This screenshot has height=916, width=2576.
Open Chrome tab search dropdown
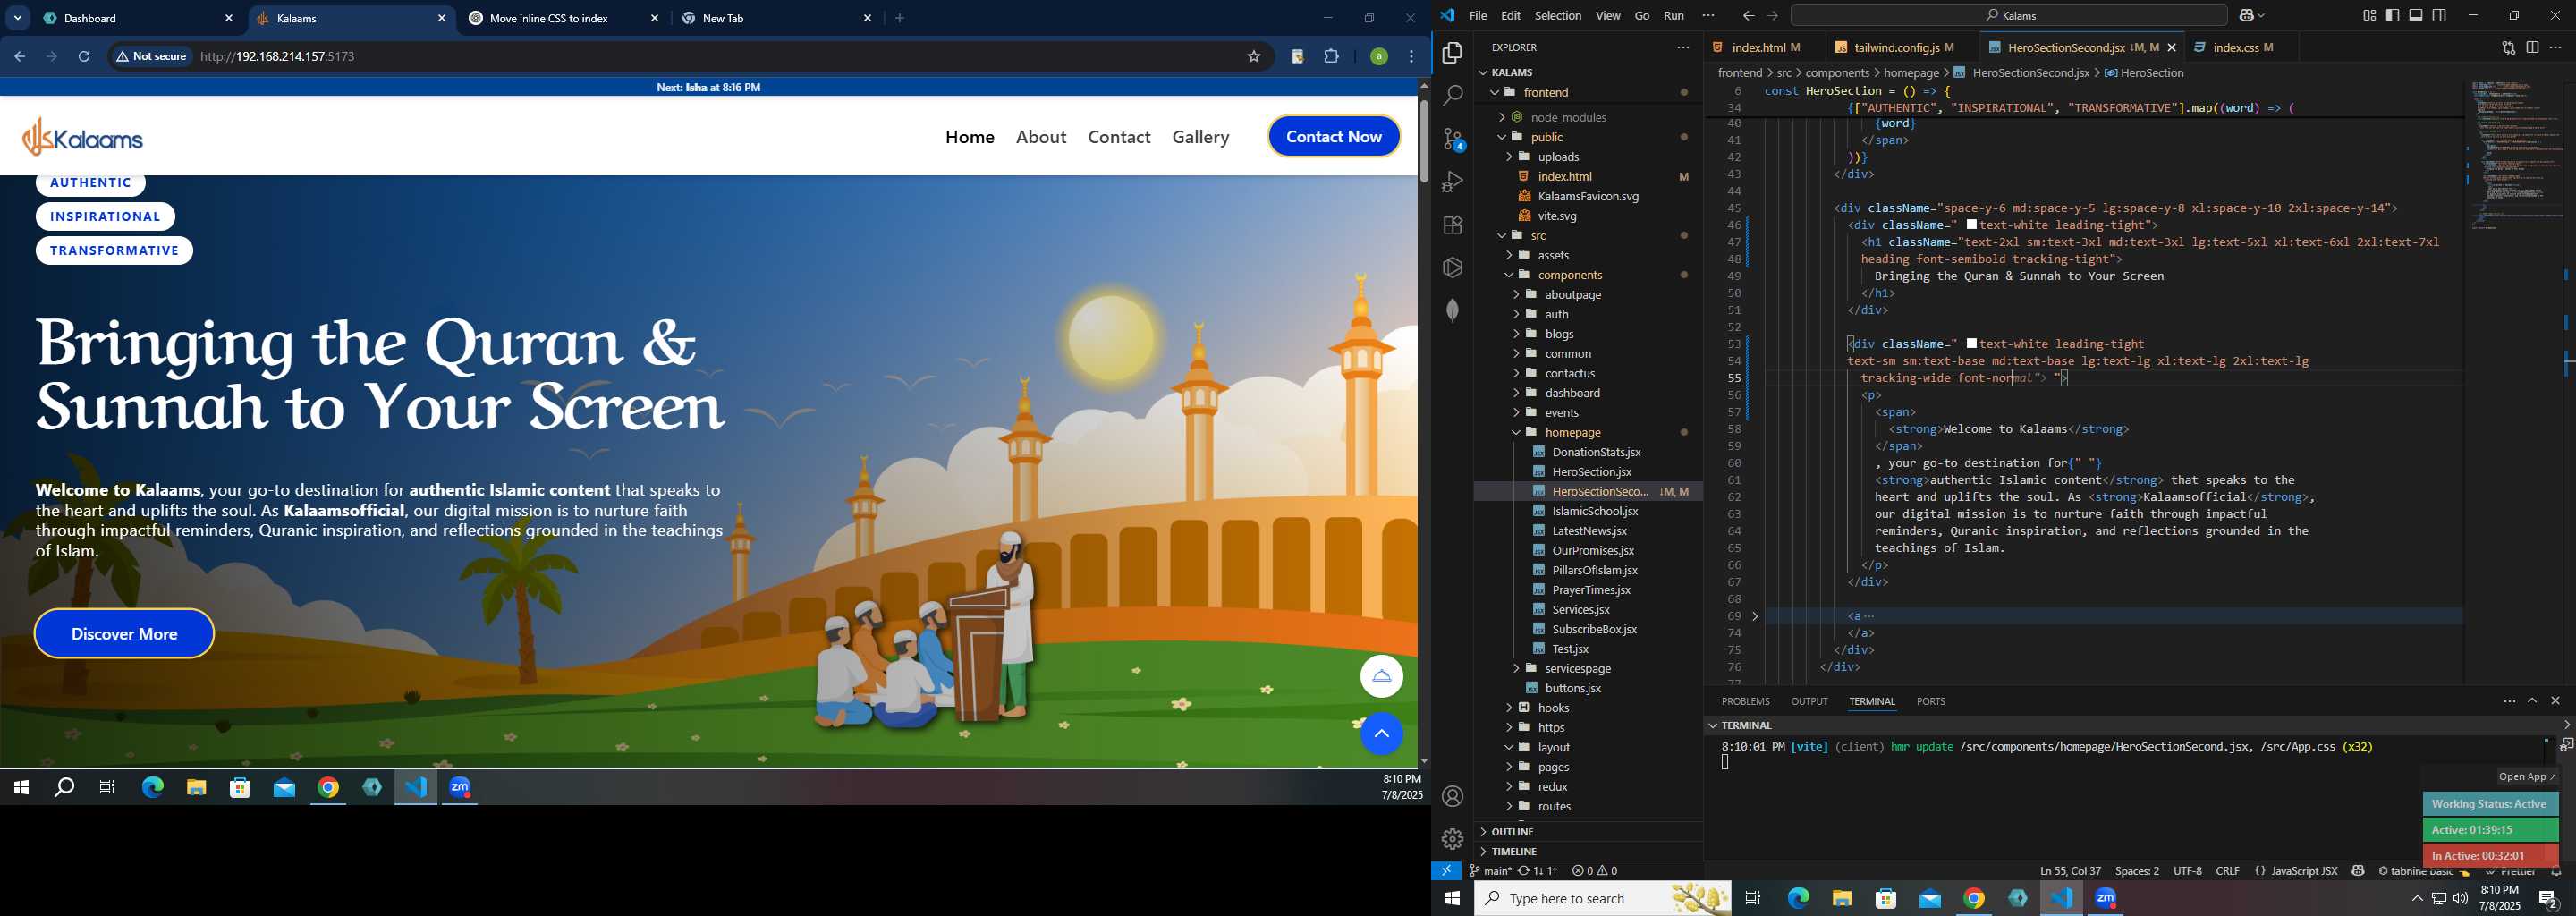(x=18, y=18)
